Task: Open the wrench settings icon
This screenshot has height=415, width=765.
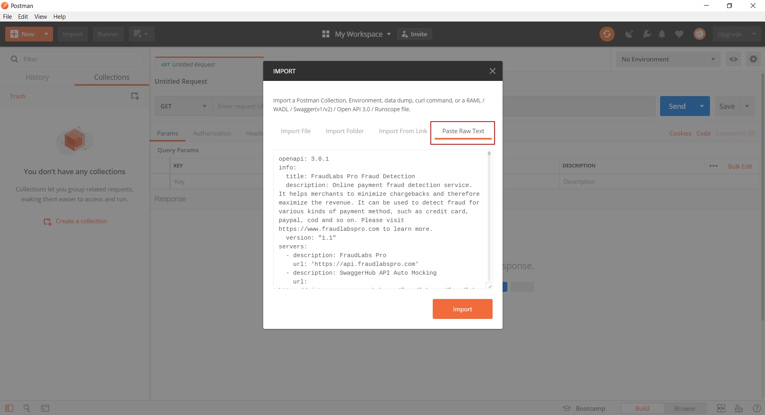Action: pyautogui.click(x=647, y=34)
